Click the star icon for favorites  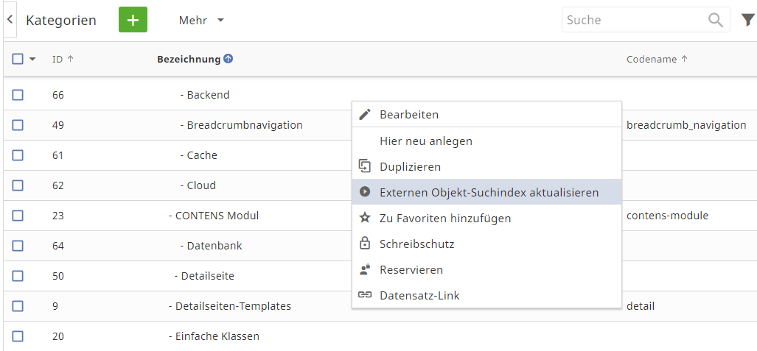(364, 218)
